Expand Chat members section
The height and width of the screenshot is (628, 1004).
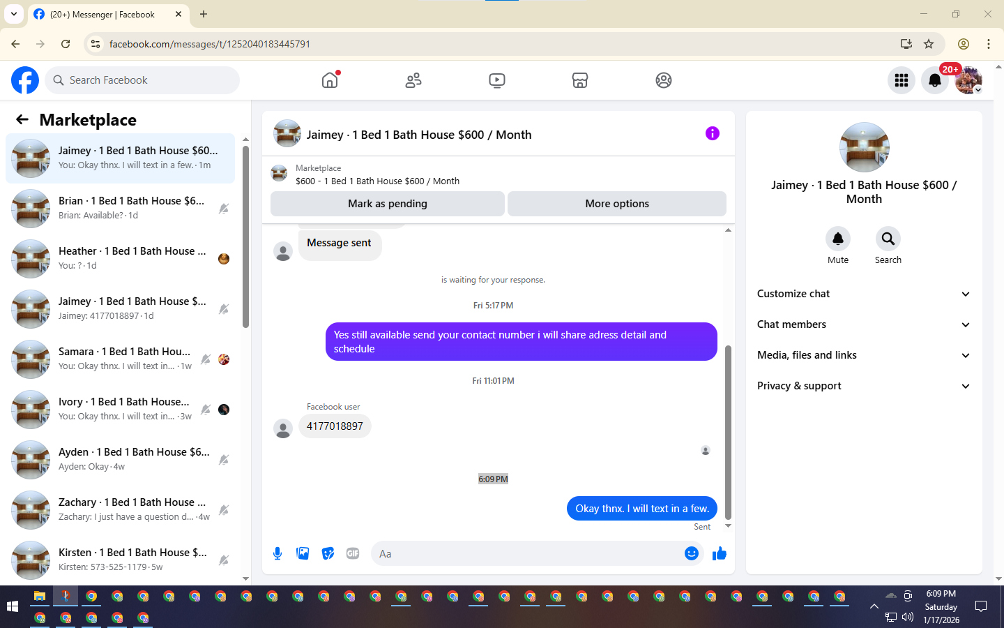click(864, 324)
